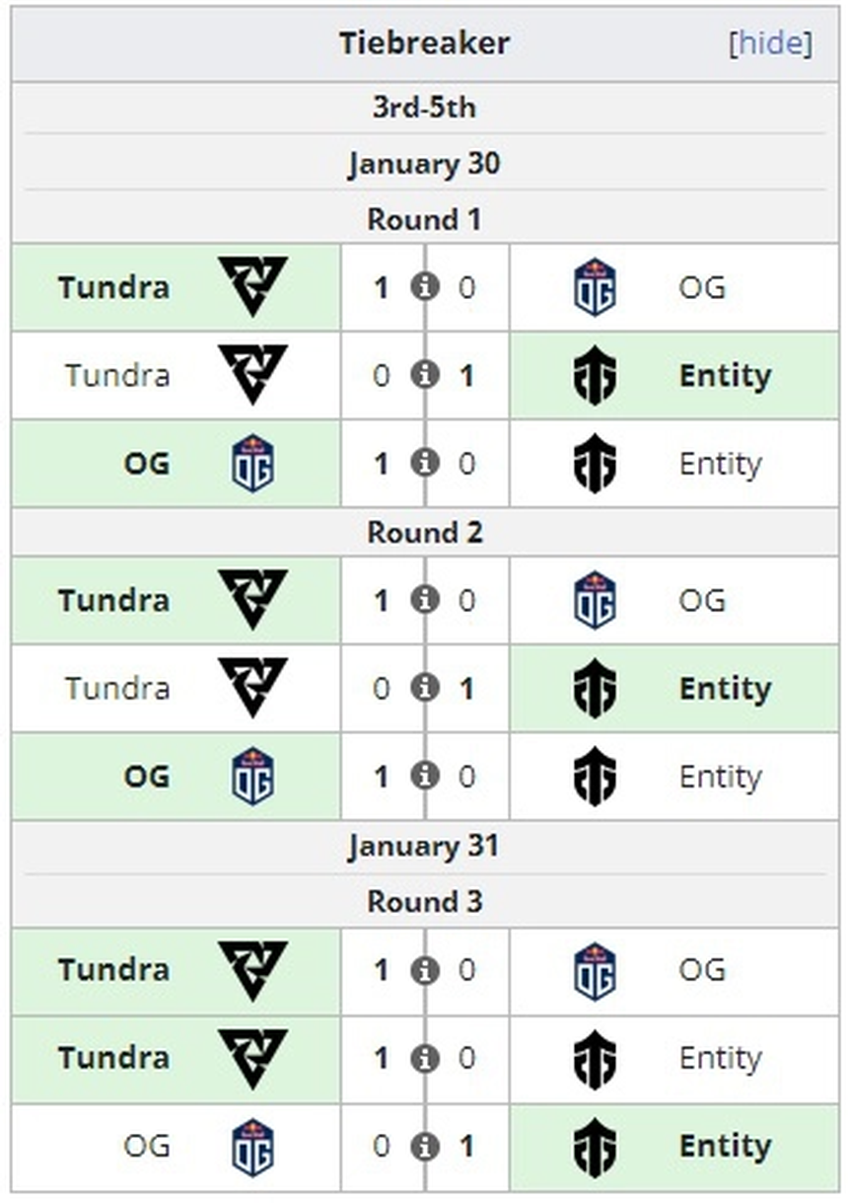Open info icon for Round 1 Tundra–Entity match
848x1203 pixels.
point(425,375)
